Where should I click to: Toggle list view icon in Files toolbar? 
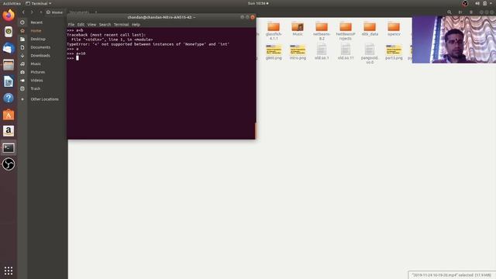coord(460,12)
